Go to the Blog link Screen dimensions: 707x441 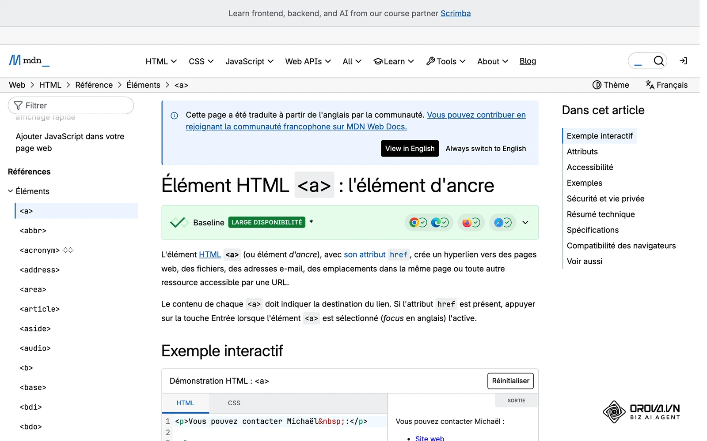tap(528, 61)
